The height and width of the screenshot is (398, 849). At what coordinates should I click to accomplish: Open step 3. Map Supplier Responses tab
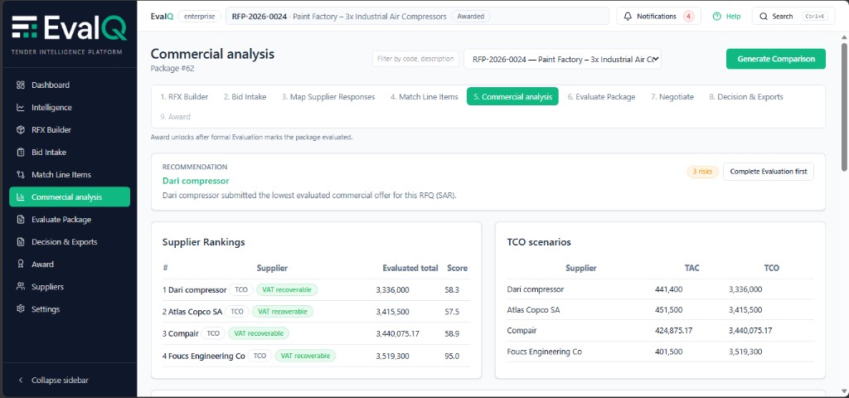click(x=328, y=96)
